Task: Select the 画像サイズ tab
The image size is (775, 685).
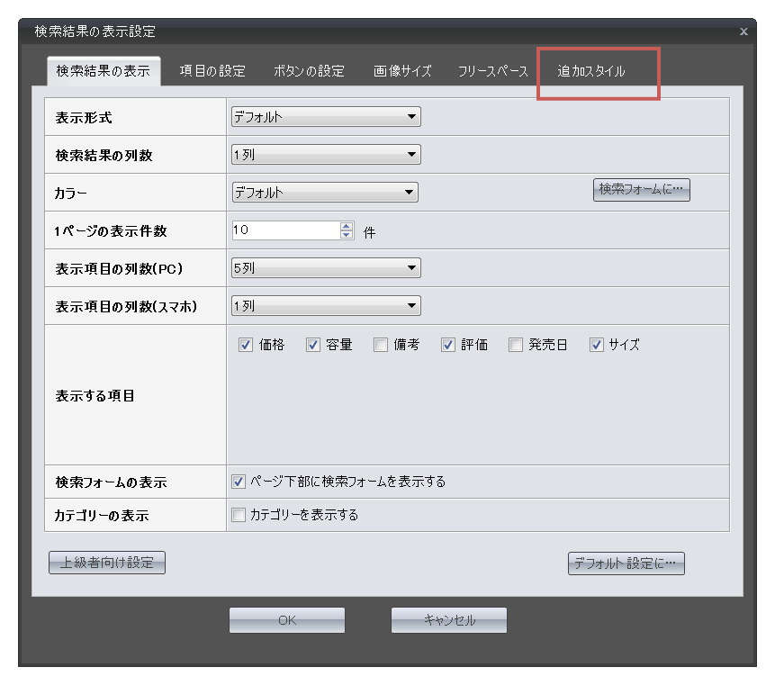Action: pyautogui.click(x=402, y=71)
